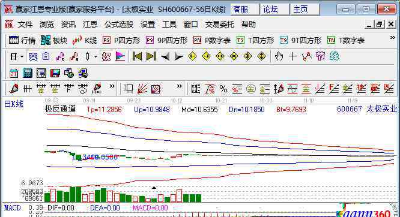Open the calculator icon

coord(27,73)
